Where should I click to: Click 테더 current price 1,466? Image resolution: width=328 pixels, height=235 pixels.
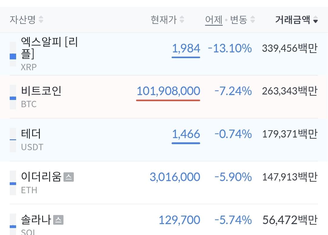pyautogui.click(x=186, y=134)
